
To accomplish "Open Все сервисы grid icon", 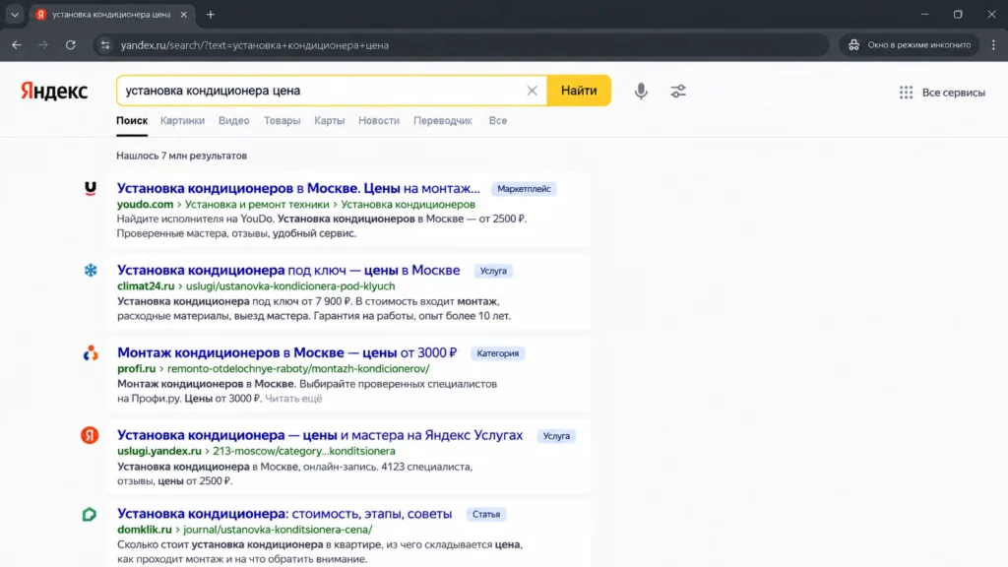I will [906, 93].
